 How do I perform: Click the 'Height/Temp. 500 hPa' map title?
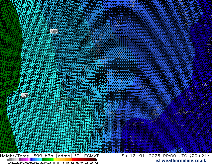click(27, 156)
